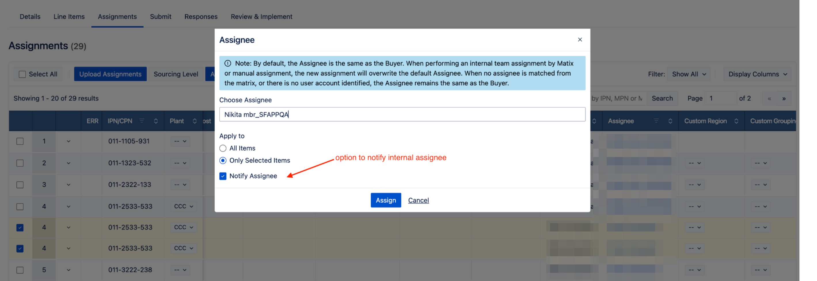Sort by the Custom Region column arrows

coord(736,121)
